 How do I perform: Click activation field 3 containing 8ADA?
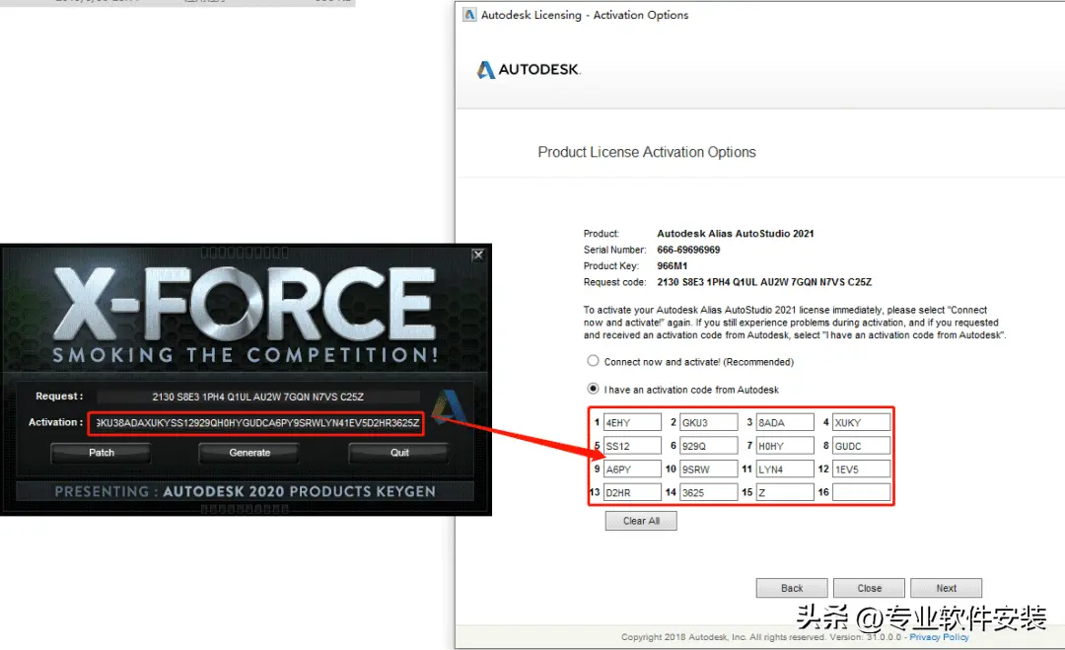point(785,422)
